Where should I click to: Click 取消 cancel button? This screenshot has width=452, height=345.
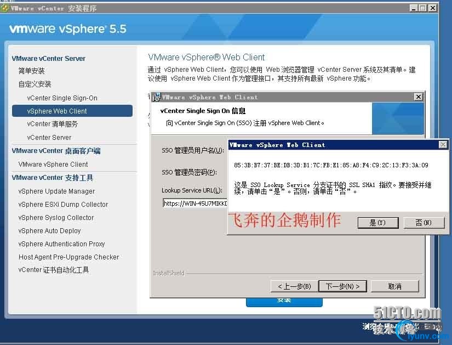point(394,286)
